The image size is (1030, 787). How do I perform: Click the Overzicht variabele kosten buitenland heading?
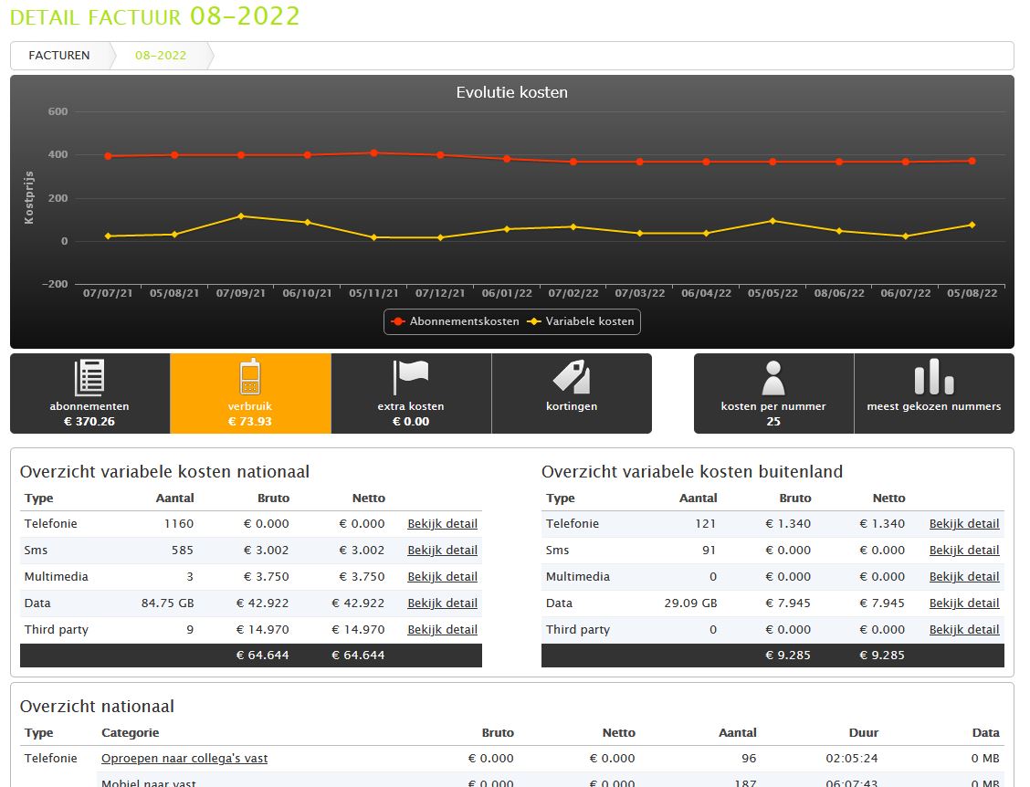tap(692, 472)
